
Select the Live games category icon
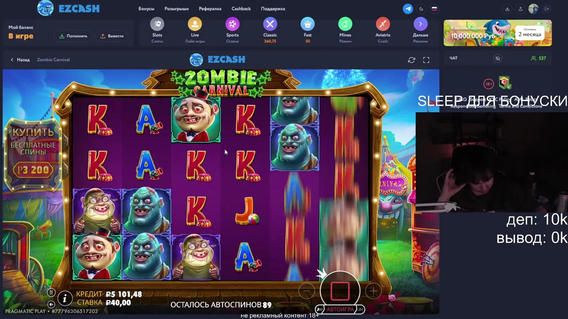coord(195,24)
